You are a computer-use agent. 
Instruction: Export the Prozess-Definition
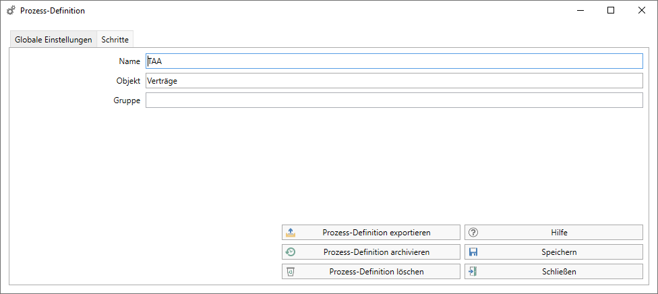coord(371,232)
